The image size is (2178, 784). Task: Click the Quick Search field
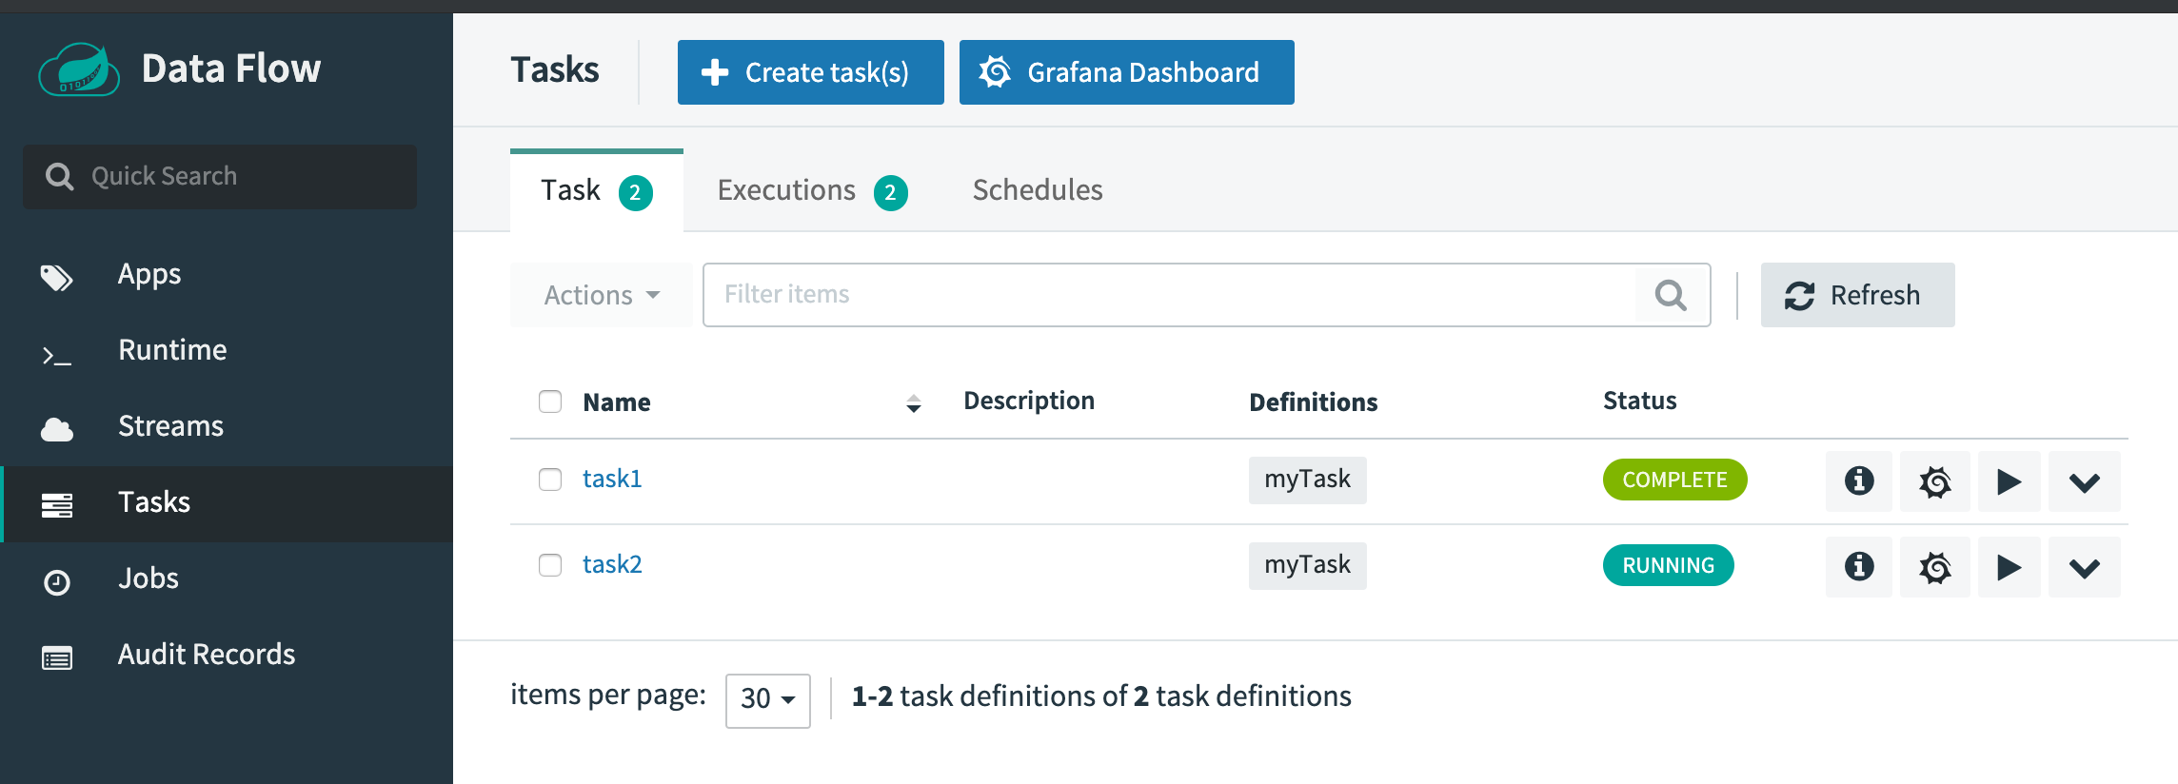click(220, 177)
